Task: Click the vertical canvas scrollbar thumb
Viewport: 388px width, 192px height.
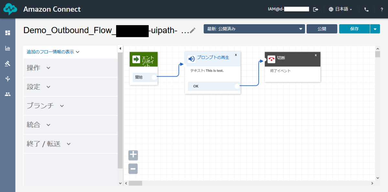Action: pos(378,54)
